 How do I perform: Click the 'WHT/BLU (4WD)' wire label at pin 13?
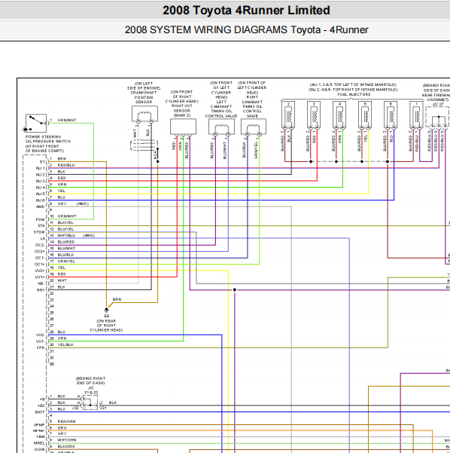pos(76,235)
